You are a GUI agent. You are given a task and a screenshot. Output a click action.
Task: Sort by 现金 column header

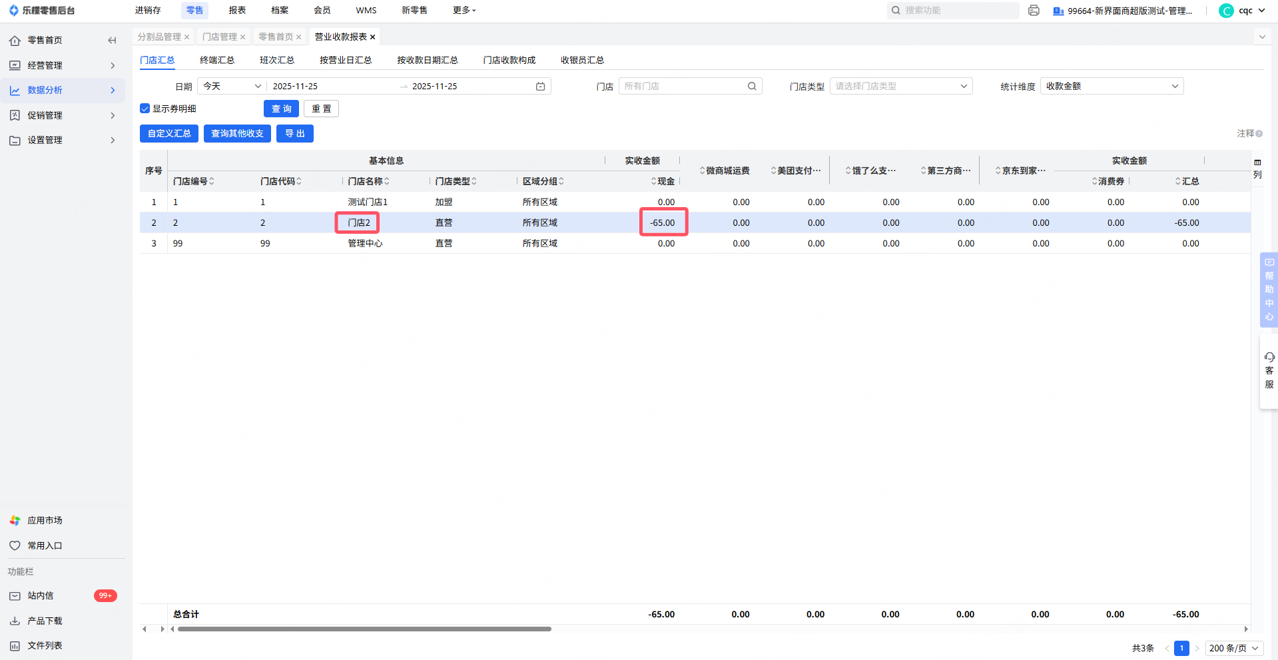coord(663,181)
